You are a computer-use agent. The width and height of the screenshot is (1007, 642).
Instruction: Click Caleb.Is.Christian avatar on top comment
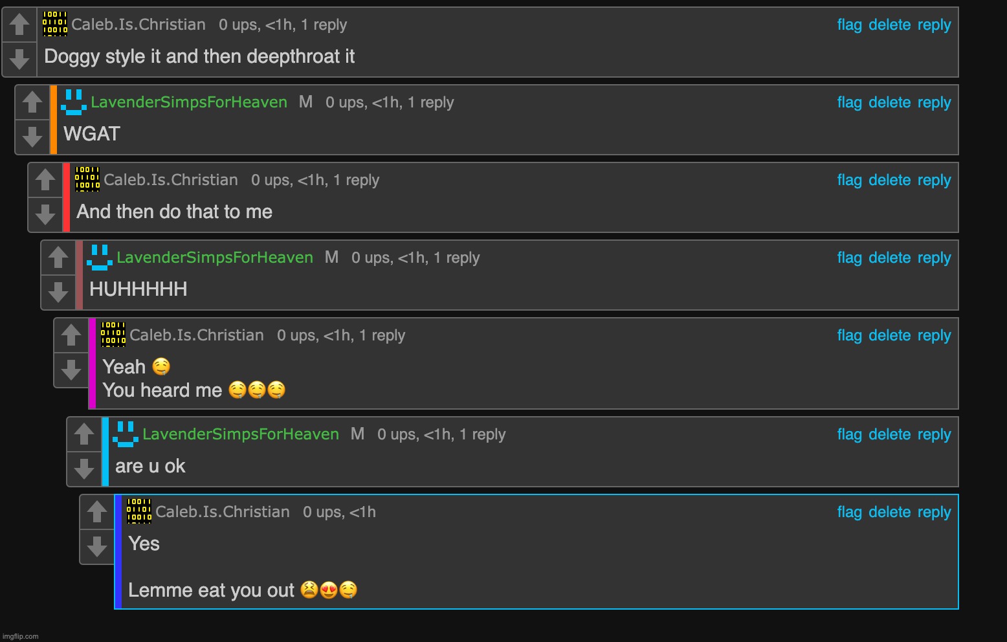[55, 24]
